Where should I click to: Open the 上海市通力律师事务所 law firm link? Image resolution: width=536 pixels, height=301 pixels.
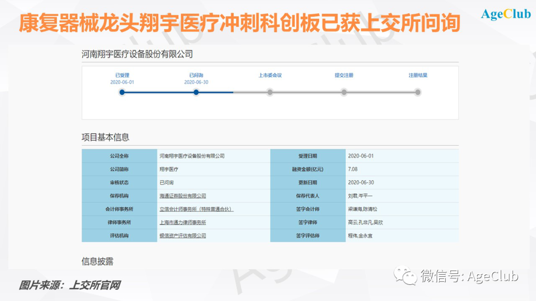point(183,223)
